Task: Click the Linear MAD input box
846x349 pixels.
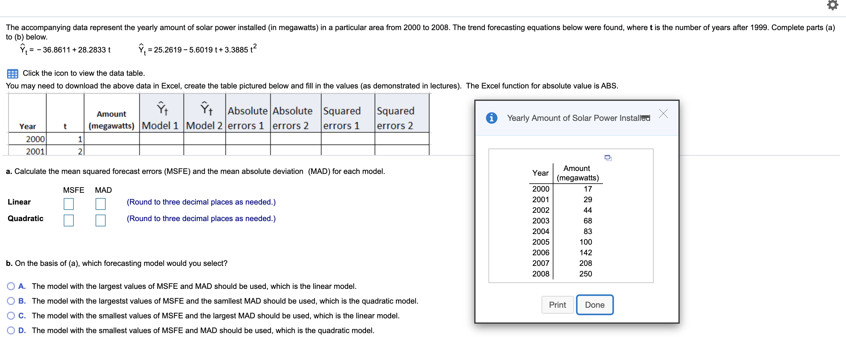Action: 101,204
